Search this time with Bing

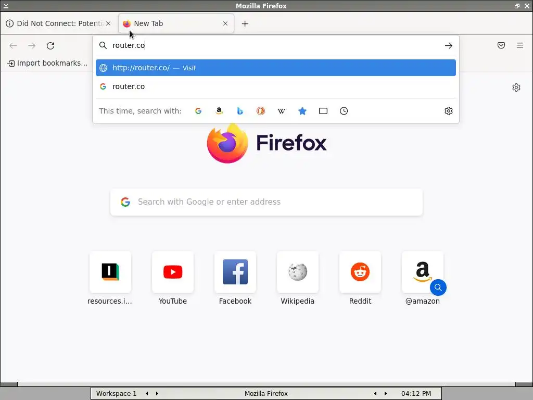coord(240,111)
